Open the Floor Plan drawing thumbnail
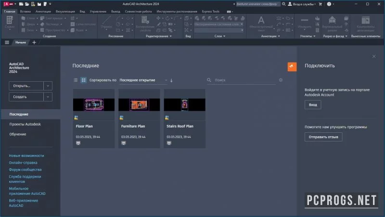This screenshot has height=217, width=385. click(94, 105)
